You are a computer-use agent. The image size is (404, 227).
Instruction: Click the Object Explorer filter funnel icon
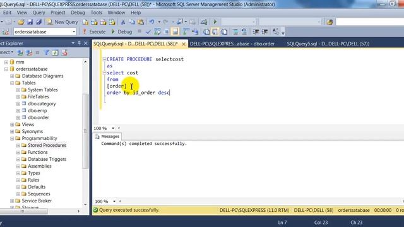[x=46, y=53]
